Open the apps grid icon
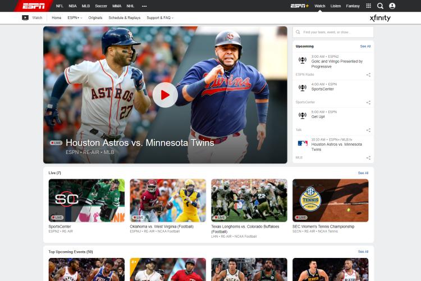421x281 pixels. click(x=369, y=6)
